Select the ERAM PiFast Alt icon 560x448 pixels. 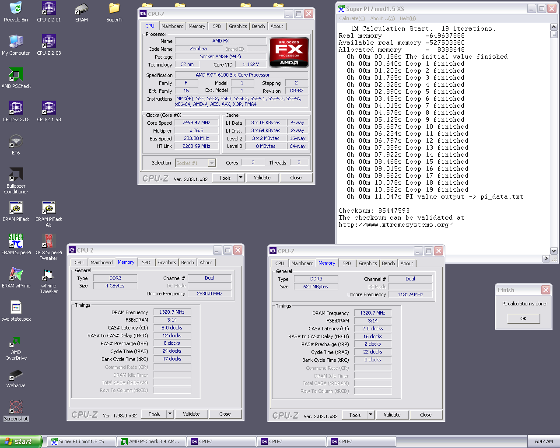[49, 214]
